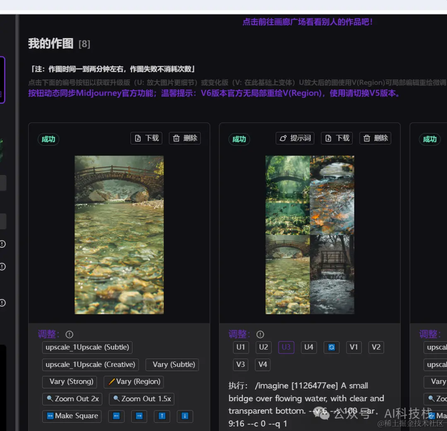Apply Vary (Strong) in the first card
447x431 pixels.
[x=70, y=382]
